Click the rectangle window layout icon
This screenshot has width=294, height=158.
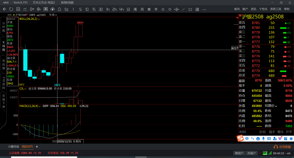[190, 9]
